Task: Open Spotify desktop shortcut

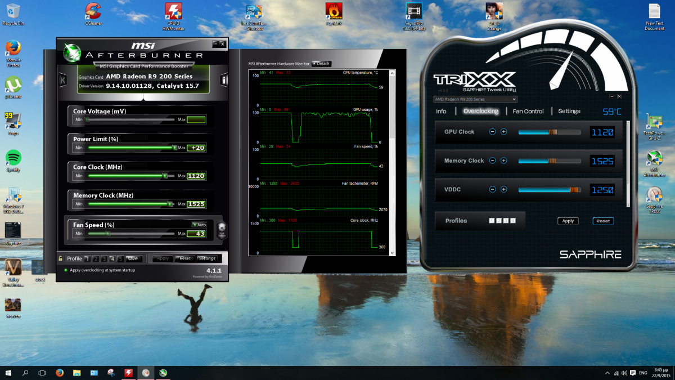Action: click(13, 160)
